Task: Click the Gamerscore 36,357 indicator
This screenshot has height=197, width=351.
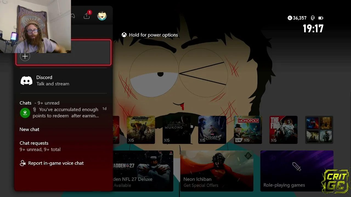Action: (297, 18)
